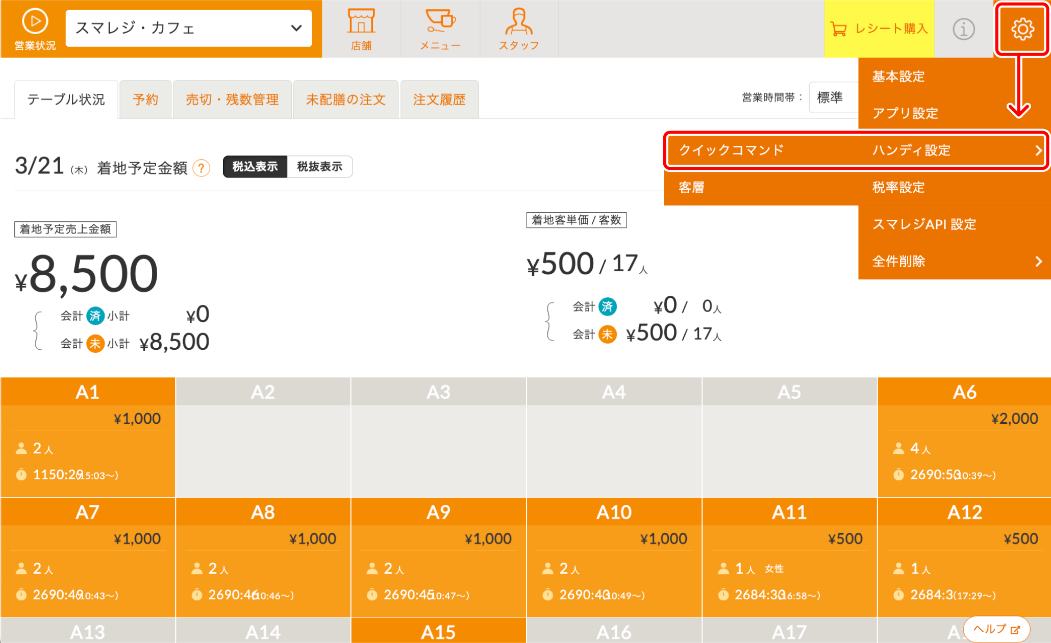
Task: Open empty table A16
Action: tap(614, 631)
